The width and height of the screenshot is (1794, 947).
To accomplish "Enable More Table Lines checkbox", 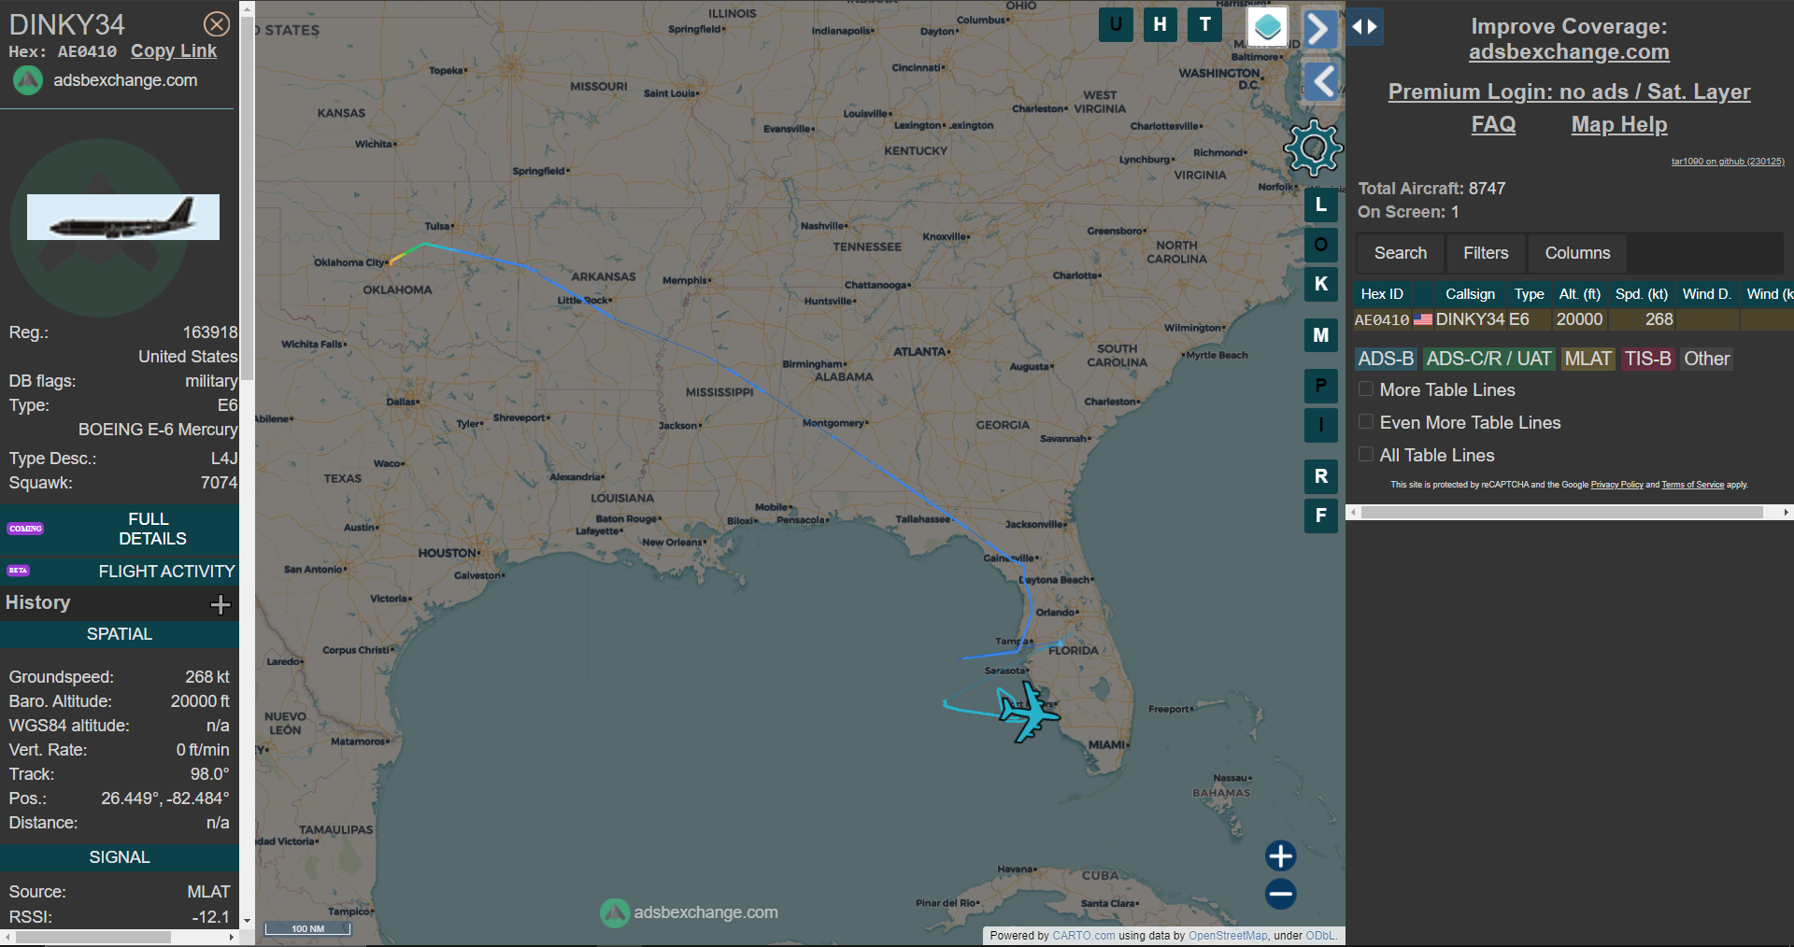I will pyautogui.click(x=1366, y=389).
